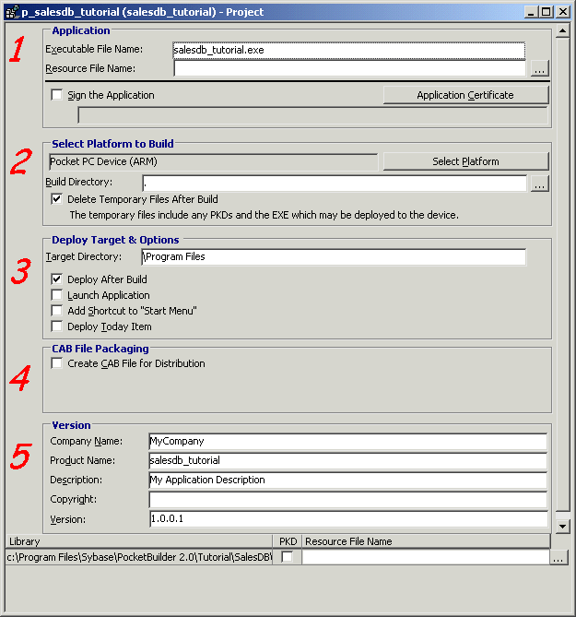Click the scroll down arrow
The width and height of the screenshot is (576, 617).
coord(563,526)
